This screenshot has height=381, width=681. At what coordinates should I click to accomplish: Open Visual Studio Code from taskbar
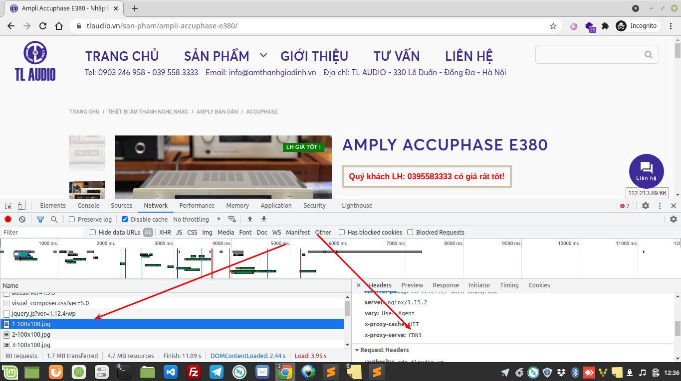(170, 372)
